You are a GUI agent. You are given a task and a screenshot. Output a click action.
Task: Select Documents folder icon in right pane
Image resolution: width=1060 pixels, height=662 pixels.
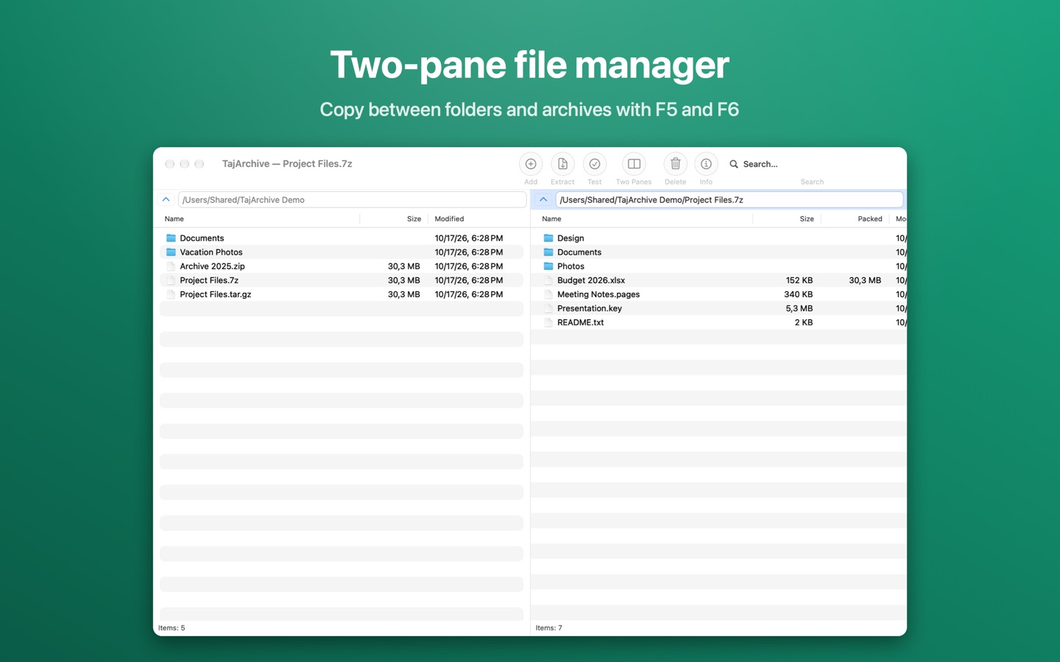(548, 252)
